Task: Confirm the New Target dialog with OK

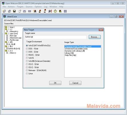Action: point(55,83)
